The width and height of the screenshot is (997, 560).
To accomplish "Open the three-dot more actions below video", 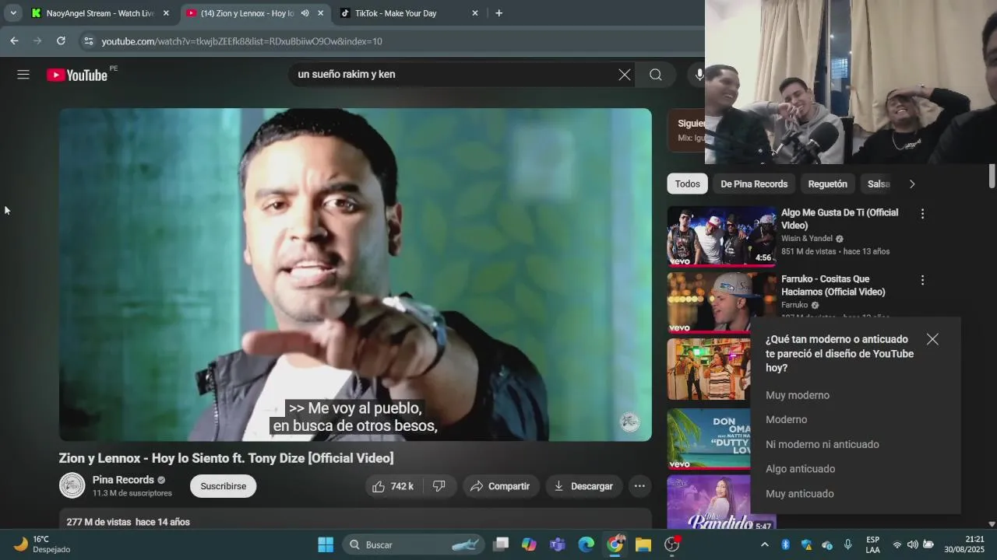I will [639, 486].
